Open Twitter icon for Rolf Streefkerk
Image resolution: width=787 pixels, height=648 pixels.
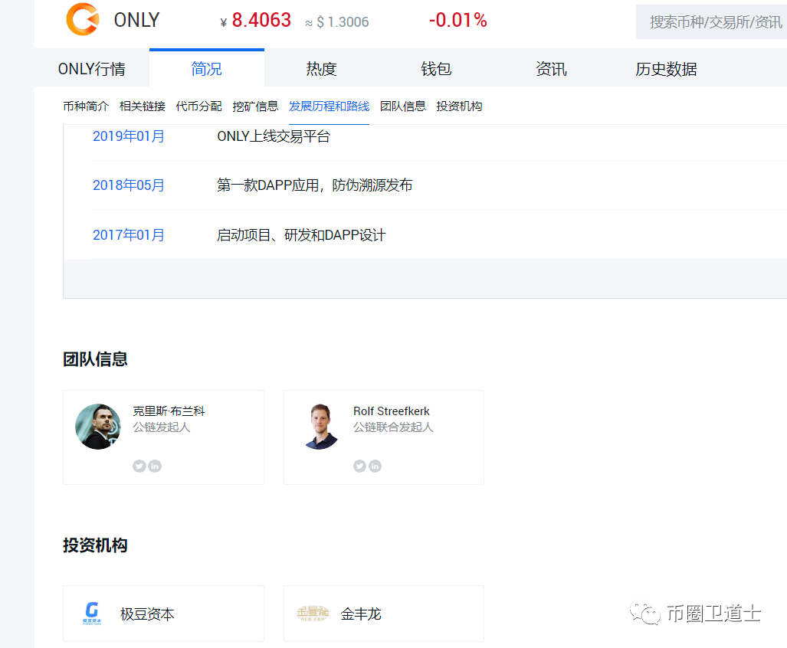click(x=359, y=466)
